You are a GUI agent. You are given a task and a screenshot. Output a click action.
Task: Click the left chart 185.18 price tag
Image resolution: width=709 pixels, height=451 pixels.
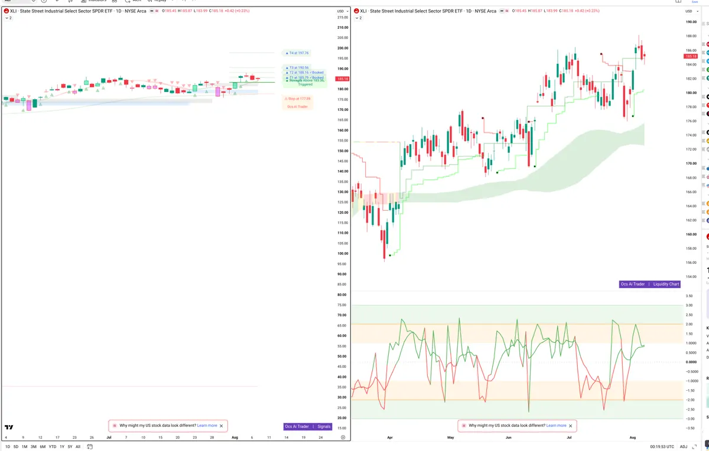342,79
